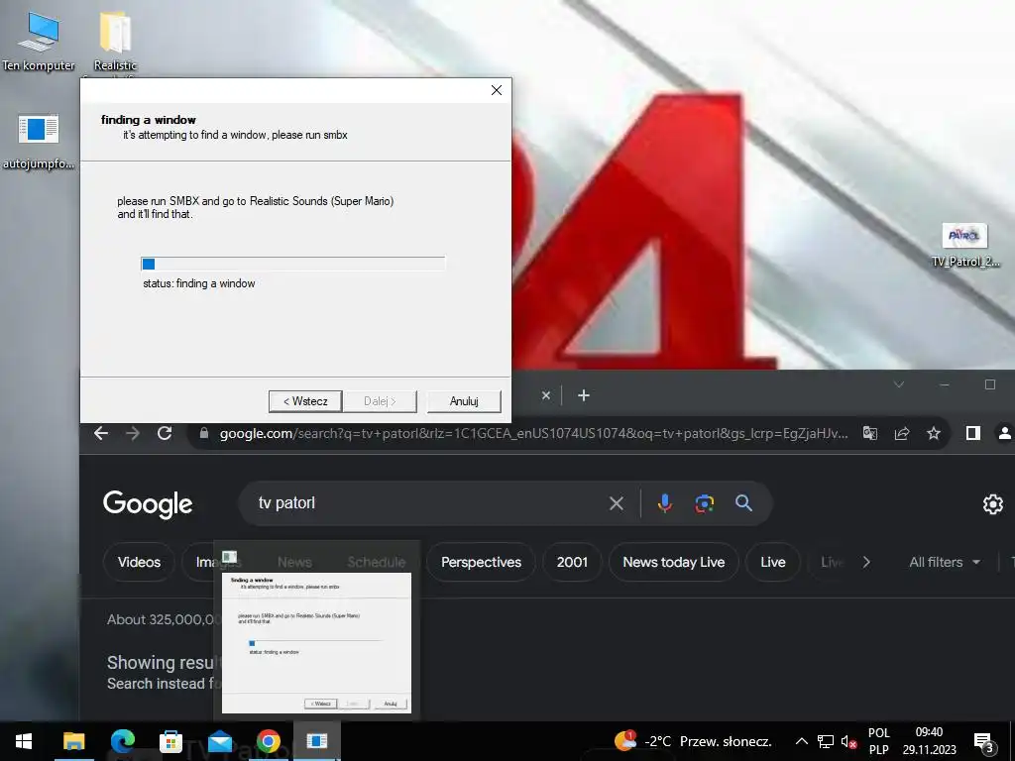Open File Explorer from taskbar
The width and height of the screenshot is (1015, 761).
(73, 741)
